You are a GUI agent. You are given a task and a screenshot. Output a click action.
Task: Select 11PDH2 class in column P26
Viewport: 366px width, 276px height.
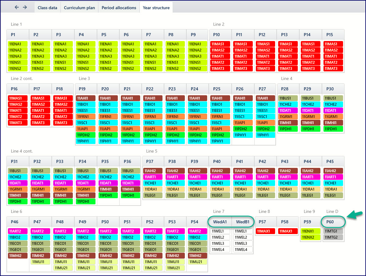pos(243,129)
